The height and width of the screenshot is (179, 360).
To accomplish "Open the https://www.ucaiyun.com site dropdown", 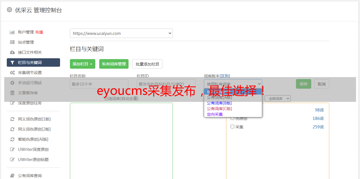I will [121, 33].
